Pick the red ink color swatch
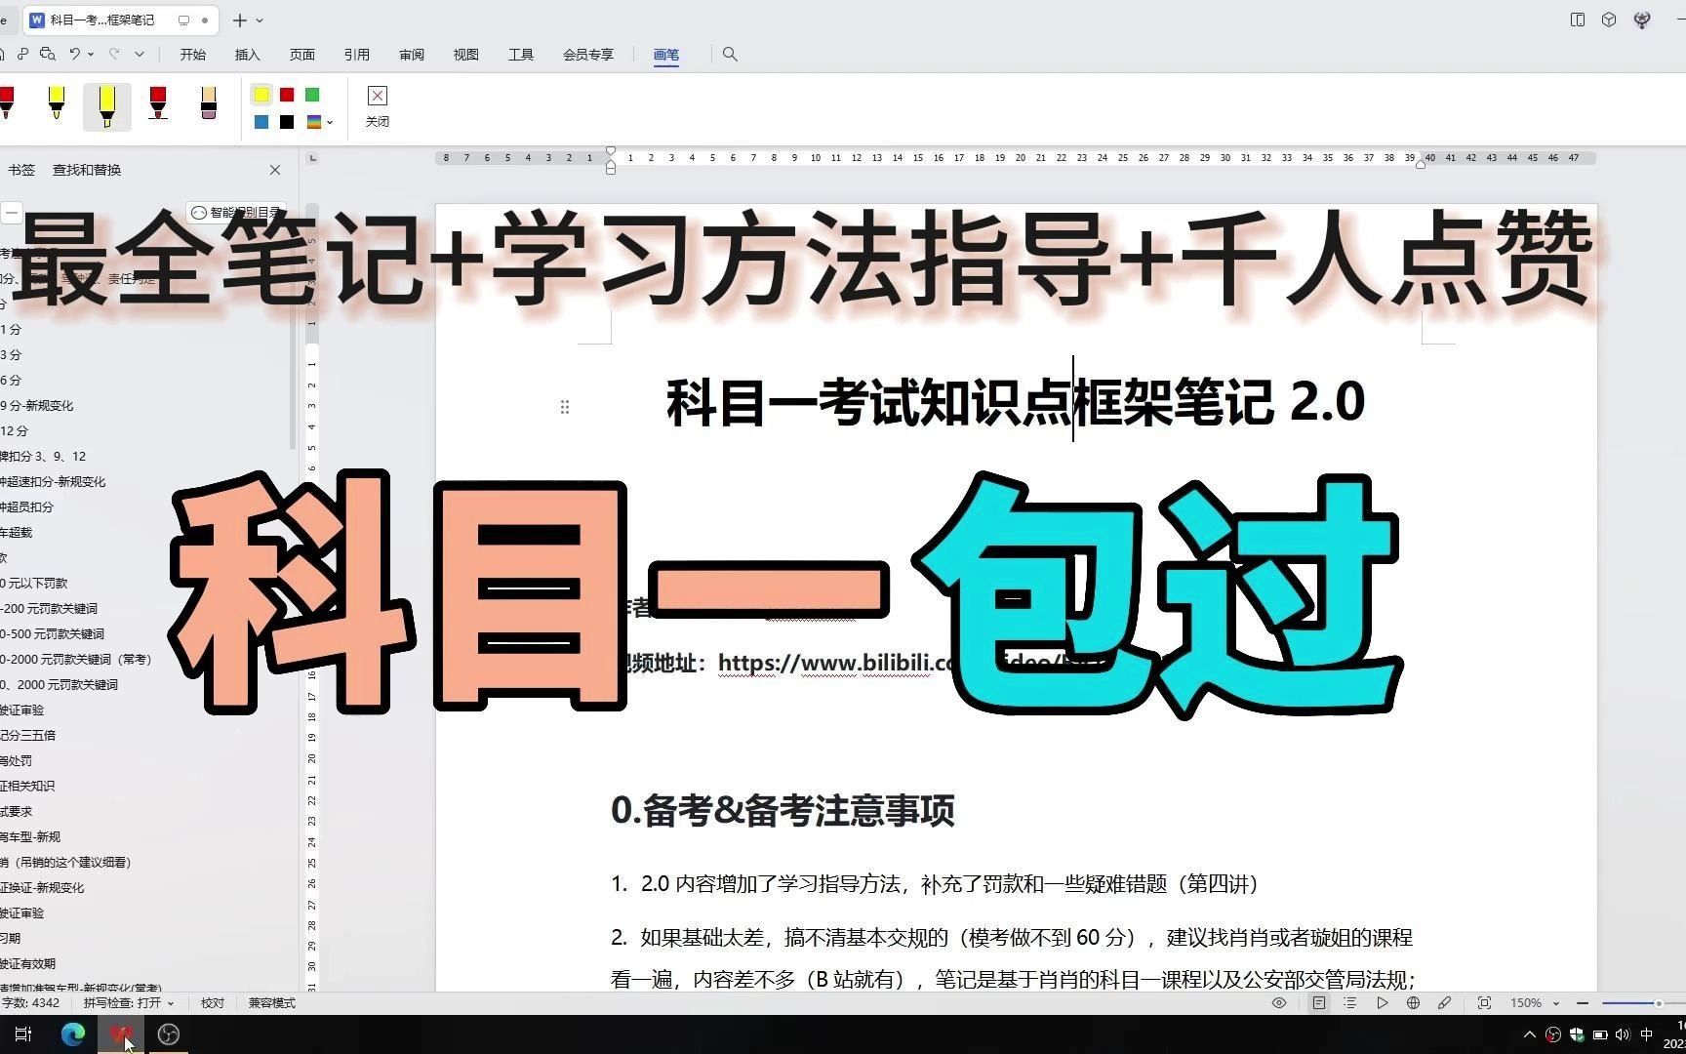Image resolution: width=1686 pixels, height=1054 pixels. [x=287, y=95]
